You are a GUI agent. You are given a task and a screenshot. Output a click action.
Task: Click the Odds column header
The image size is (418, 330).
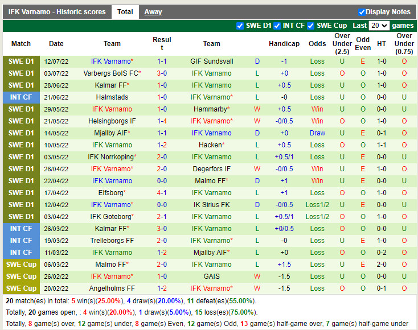317,44
